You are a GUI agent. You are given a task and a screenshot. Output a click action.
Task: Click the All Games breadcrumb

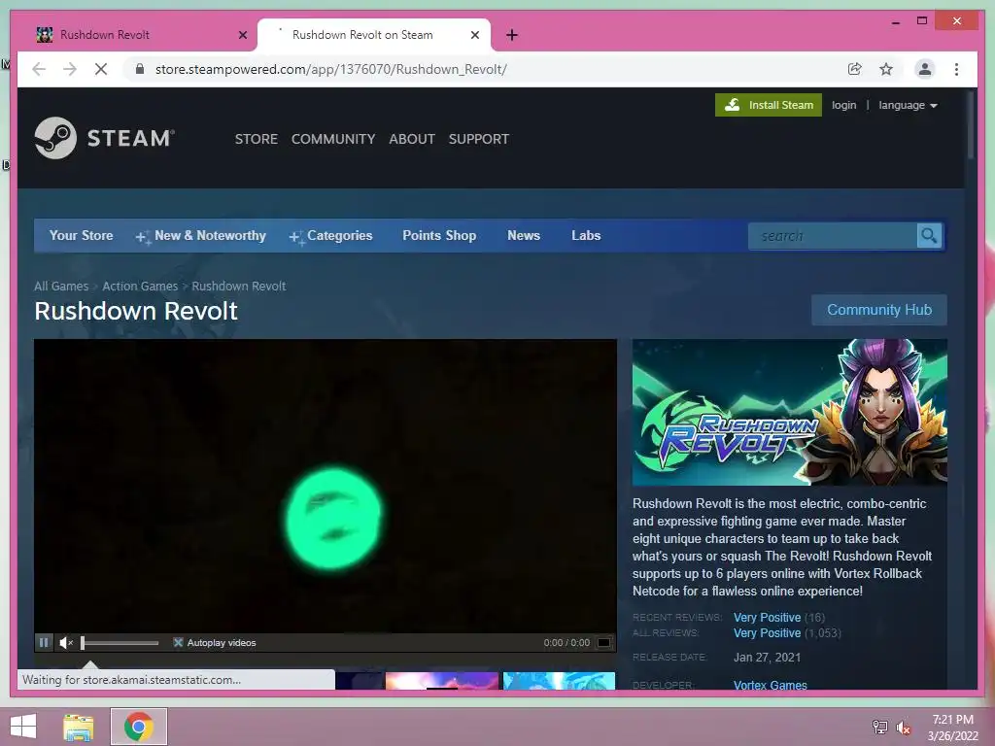pos(61,287)
